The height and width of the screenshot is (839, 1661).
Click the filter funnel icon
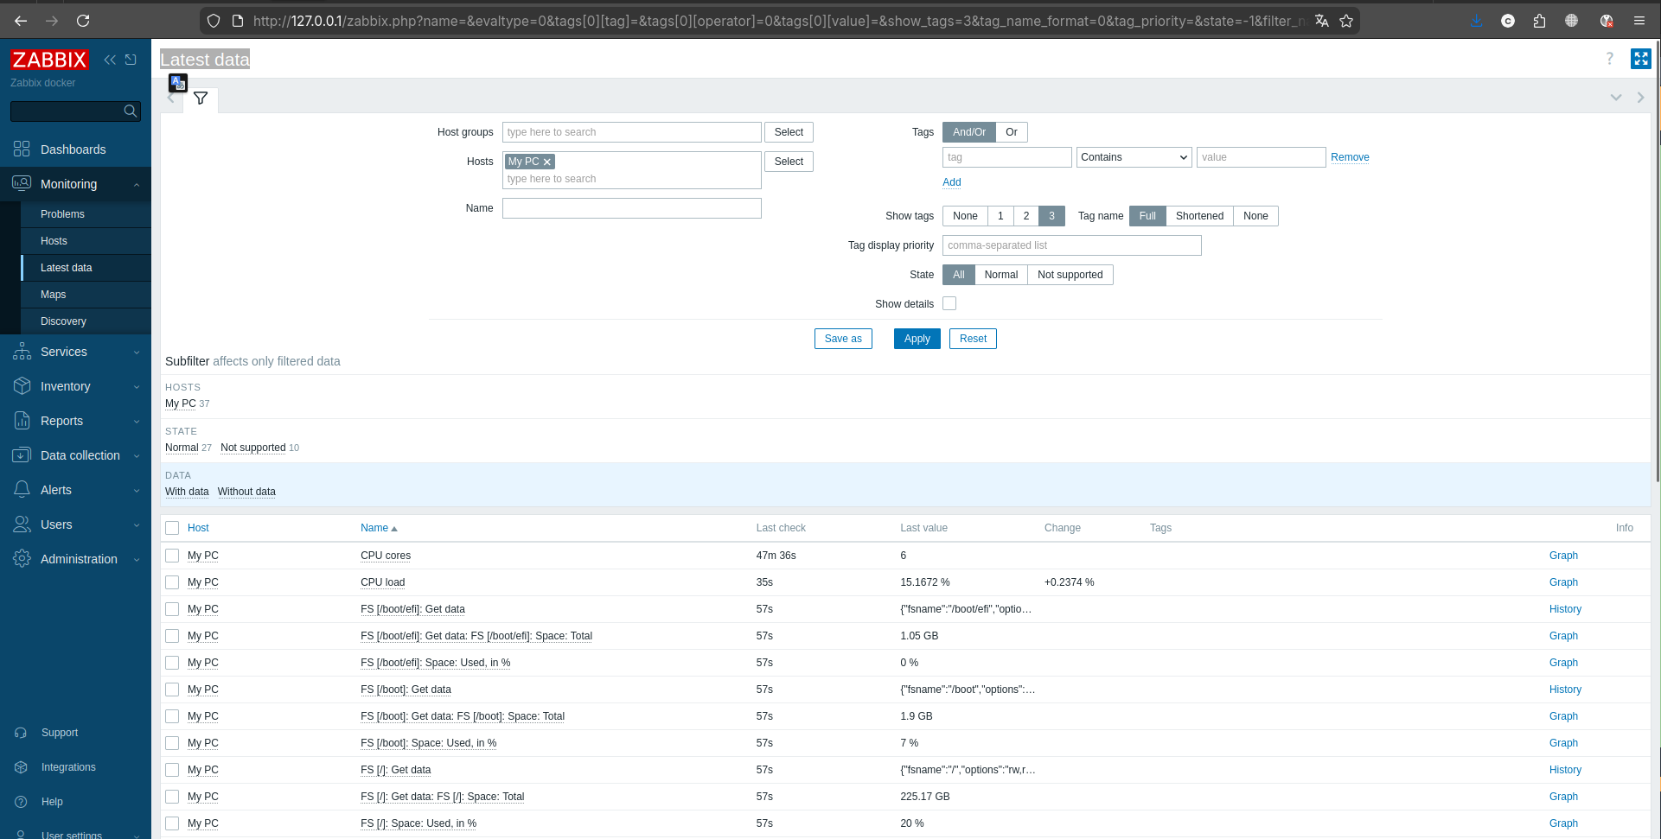point(201,99)
